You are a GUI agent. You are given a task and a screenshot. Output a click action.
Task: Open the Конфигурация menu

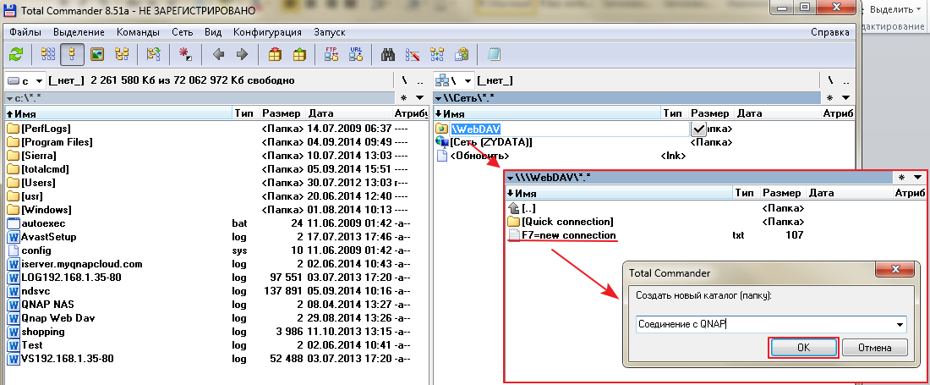coord(267,32)
